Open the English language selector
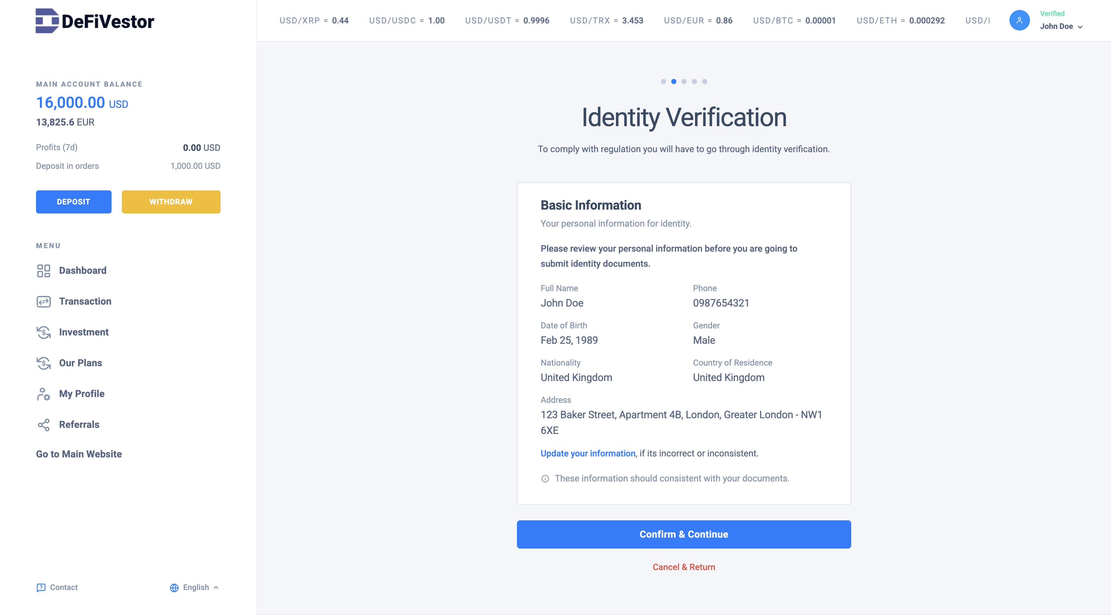The image size is (1111, 615). (196, 587)
